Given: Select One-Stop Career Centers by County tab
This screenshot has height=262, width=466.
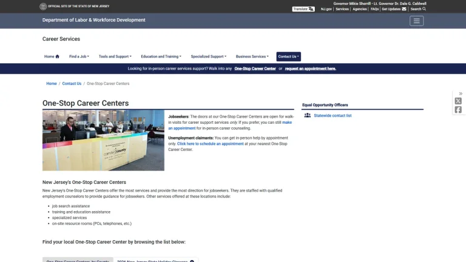Looking at the screenshot, I should [x=78, y=260].
